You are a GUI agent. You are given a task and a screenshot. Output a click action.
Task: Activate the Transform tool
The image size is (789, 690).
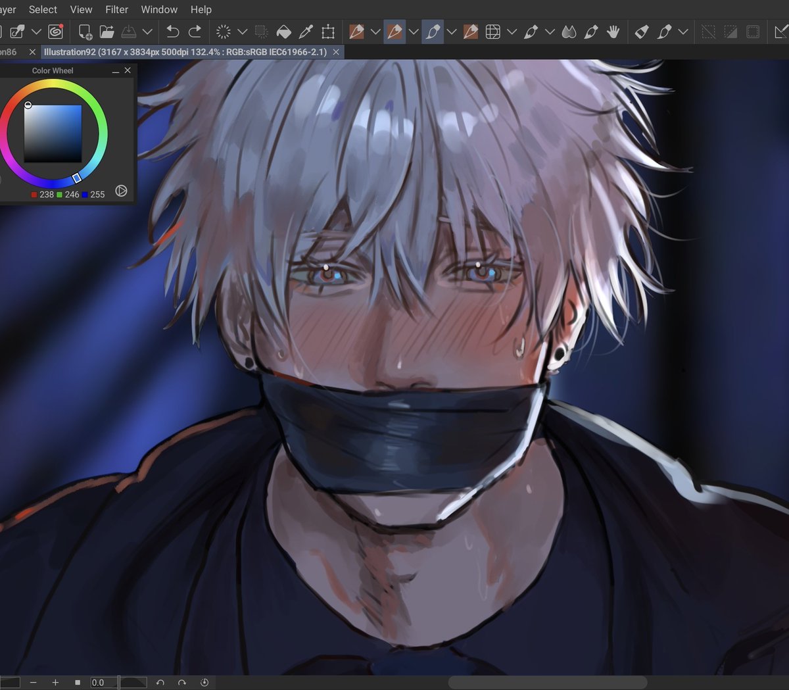coord(327,31)
